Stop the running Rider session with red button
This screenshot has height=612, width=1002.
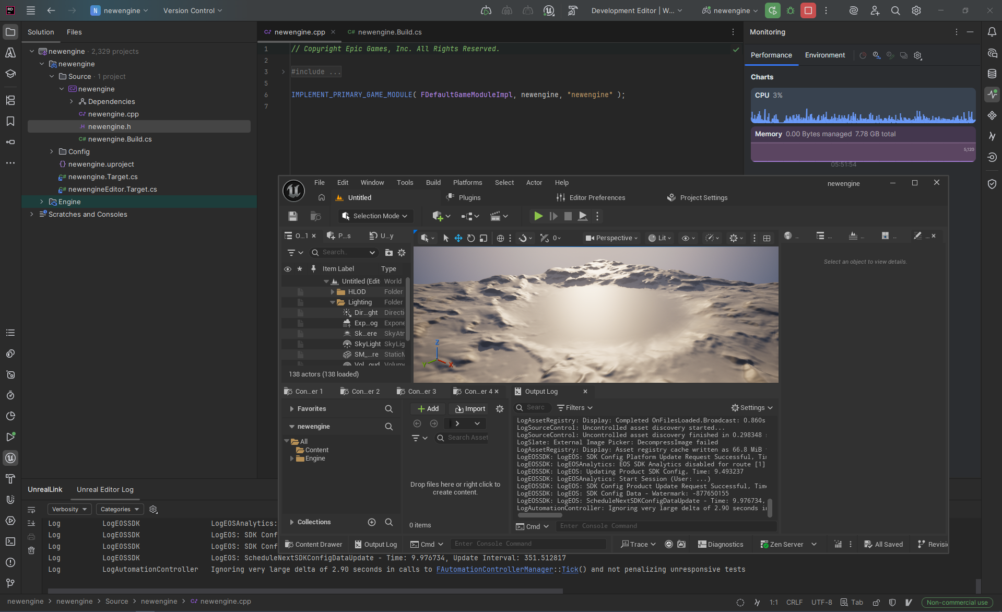(x=808, y=10)
